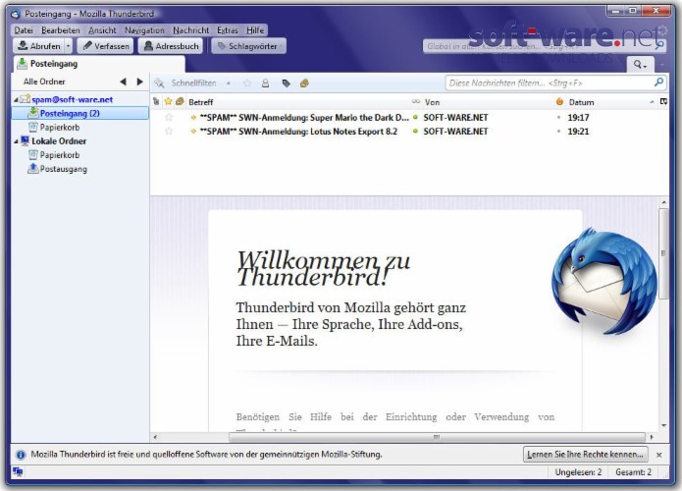Open the Schlagwörter tag dropdown
Viewport: 682px width, 491px height.
(x=249, y=46)
